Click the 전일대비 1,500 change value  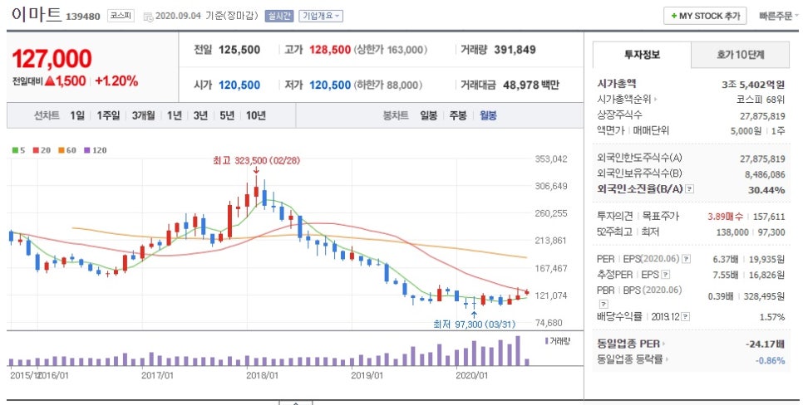pos(66,81)
